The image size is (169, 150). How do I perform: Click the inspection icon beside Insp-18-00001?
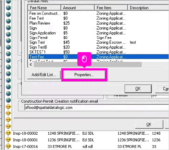pyautogui.click(x=8, y=139)
